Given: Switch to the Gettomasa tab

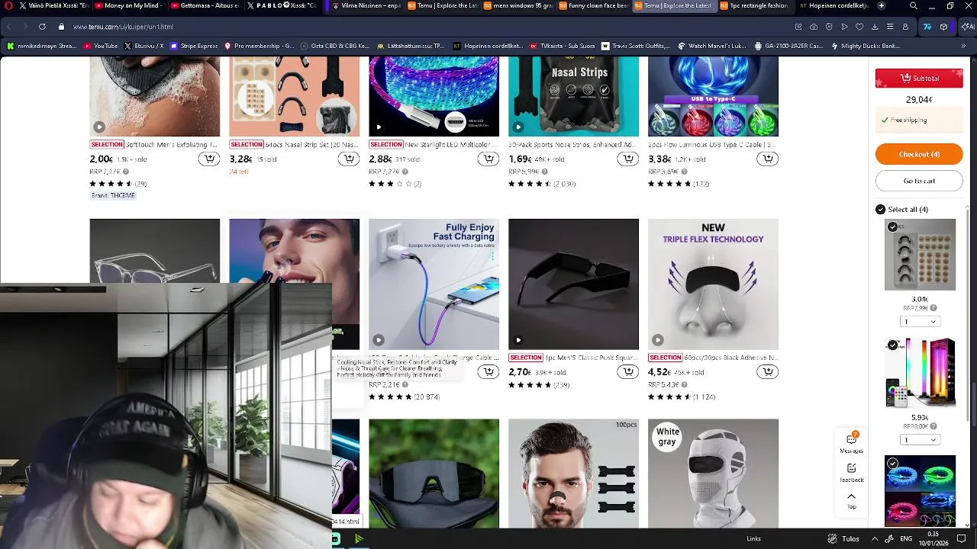Looking at the screenshot, I should click(x=205, y=5).
